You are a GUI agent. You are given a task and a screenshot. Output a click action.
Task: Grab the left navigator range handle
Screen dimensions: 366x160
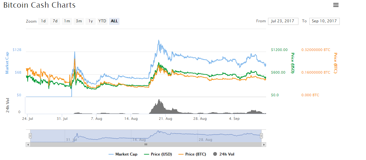point(30,135)
